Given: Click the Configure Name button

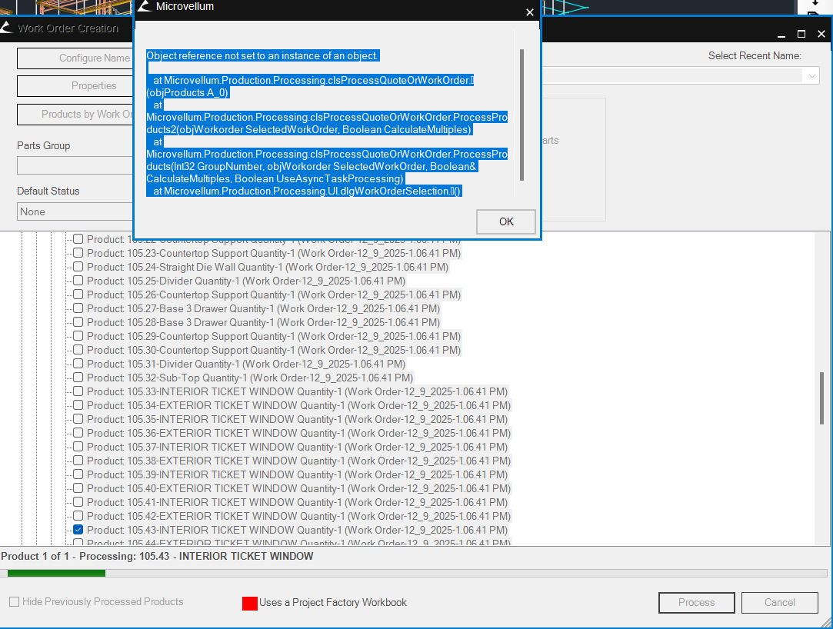Looking at the screenshot, I should [75, 58].
